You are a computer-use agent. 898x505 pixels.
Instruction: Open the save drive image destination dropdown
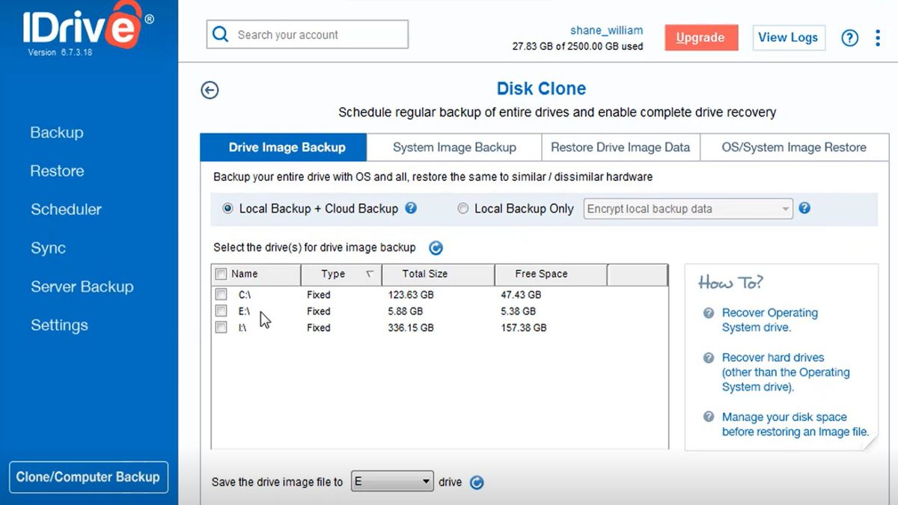click(392, 482)
